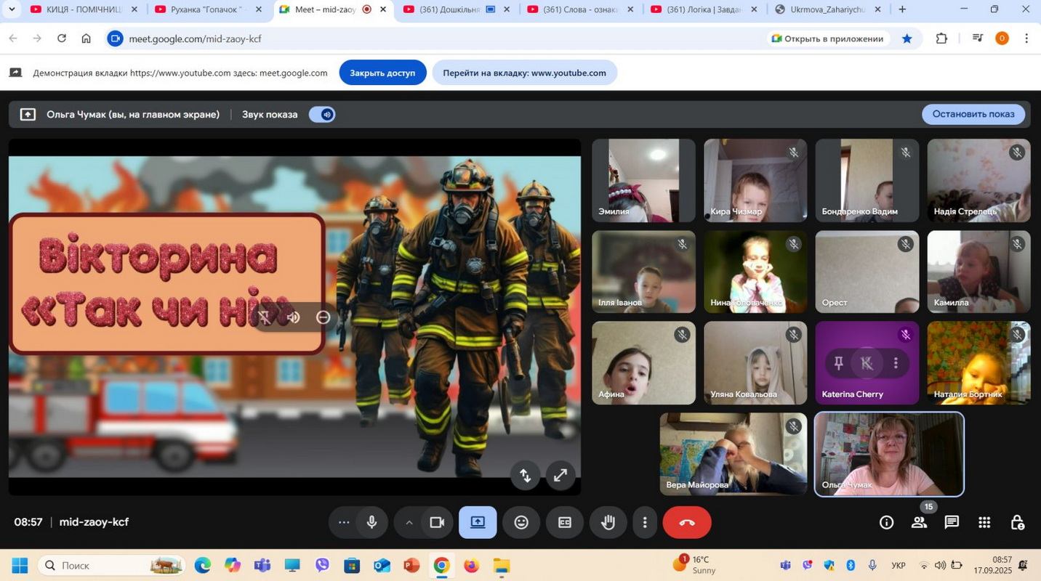Open Katerina Cherry tile options menu
Screen dimensions: 1041x581
click(x=896, y=363)
